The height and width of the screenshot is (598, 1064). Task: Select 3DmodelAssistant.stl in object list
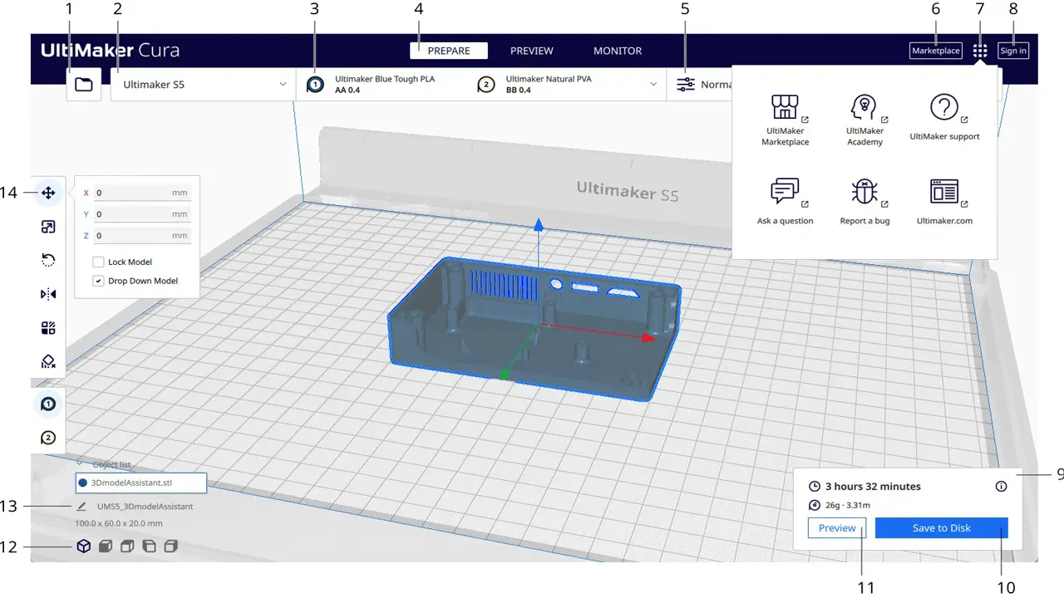(141, 483)
